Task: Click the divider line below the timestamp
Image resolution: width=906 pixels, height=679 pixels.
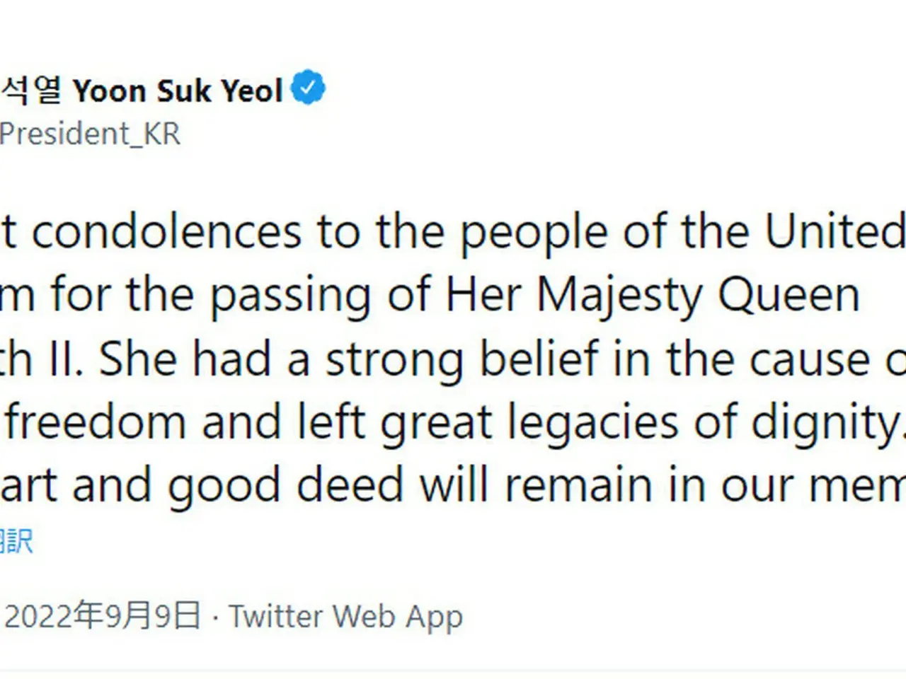Action: coord(453,670)
